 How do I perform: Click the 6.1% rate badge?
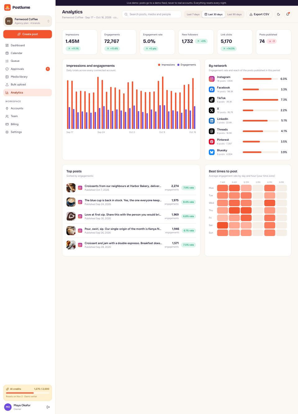click(188, 230)
